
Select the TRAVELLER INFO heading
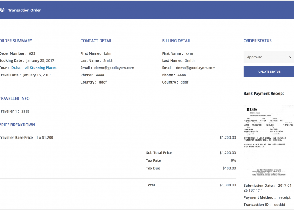15,98
